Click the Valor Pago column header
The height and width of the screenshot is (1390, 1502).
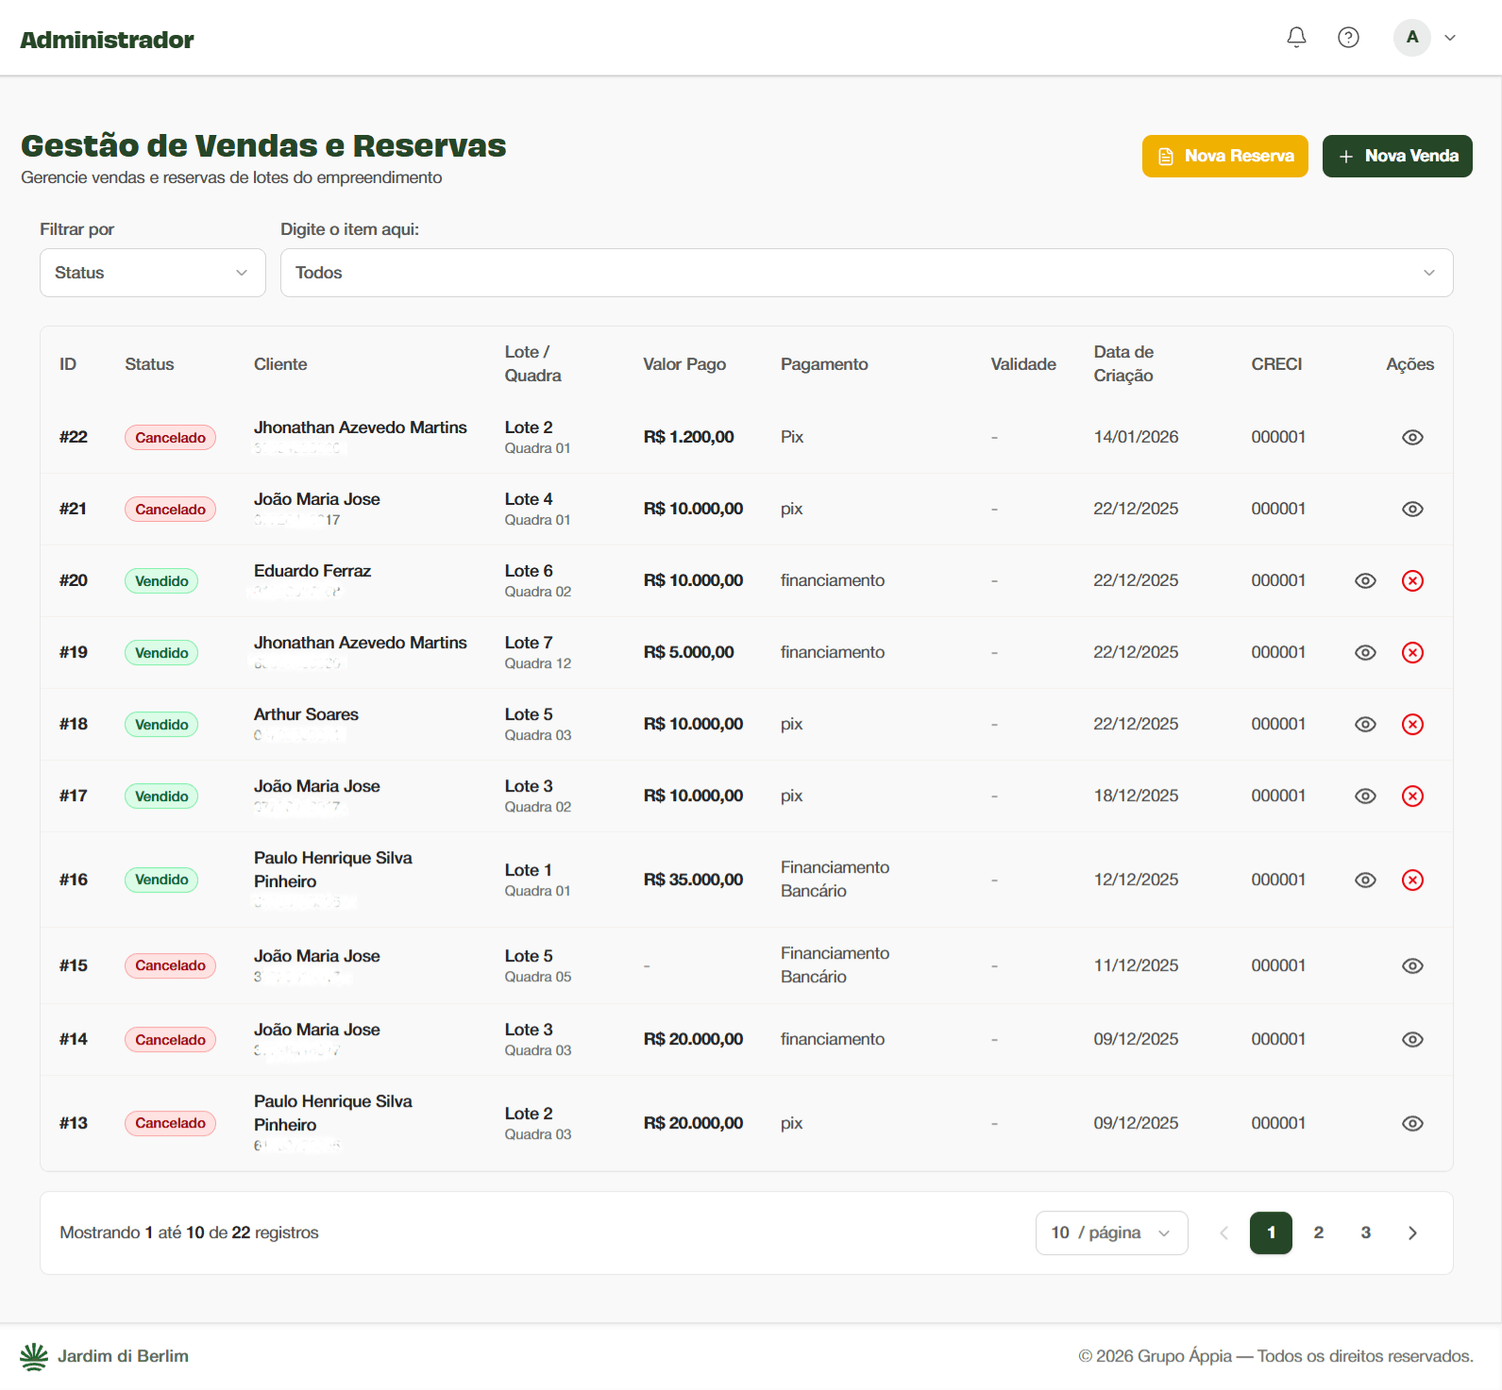(x=684, y=364)
